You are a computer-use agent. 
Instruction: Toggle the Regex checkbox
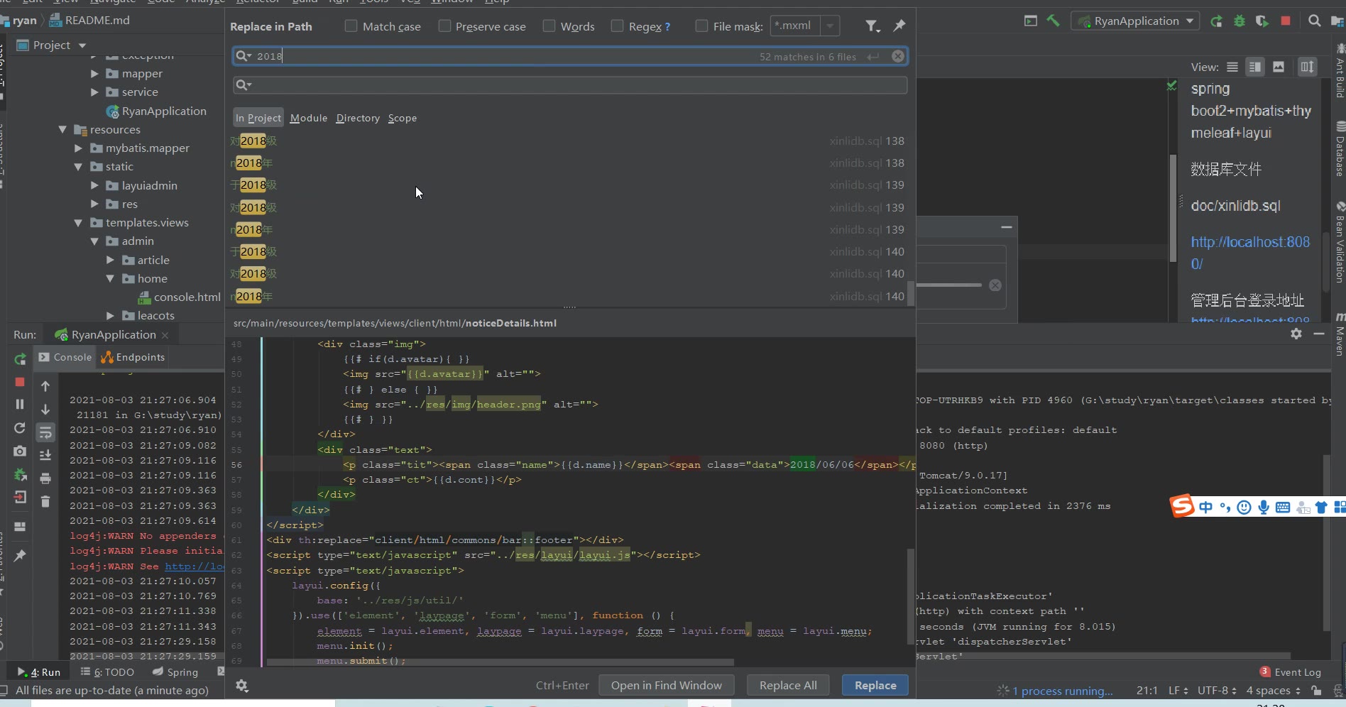[618, 26]
